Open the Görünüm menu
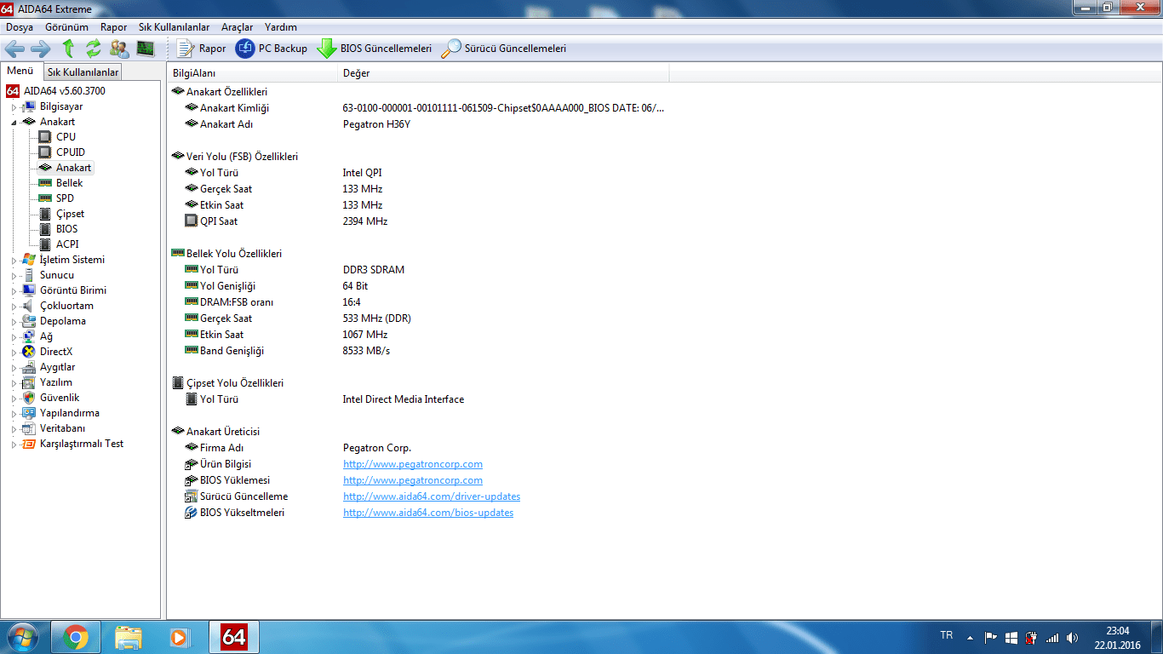 (66, 27)
